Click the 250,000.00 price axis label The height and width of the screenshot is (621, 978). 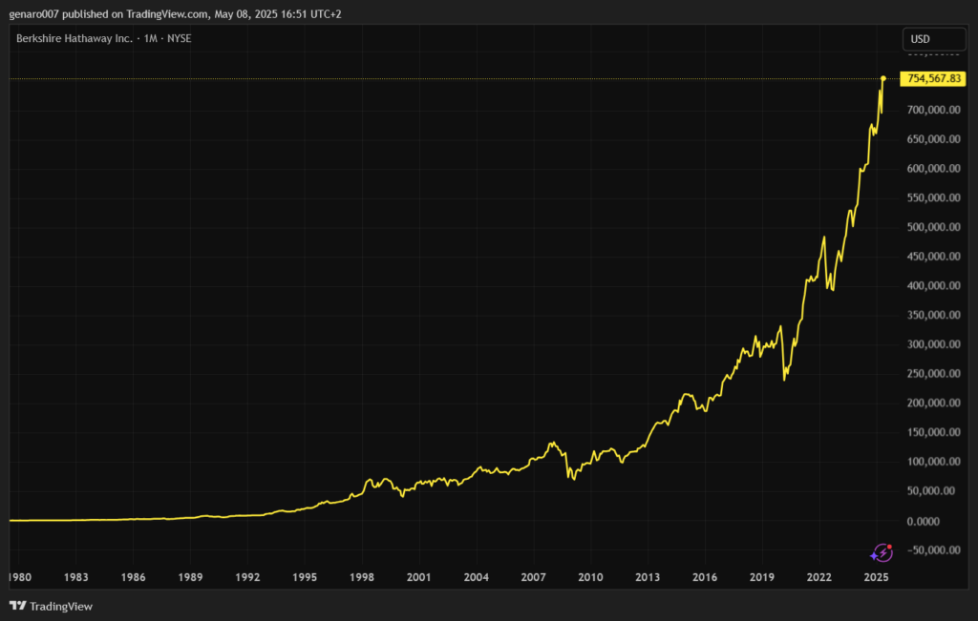tap(933, 374)
